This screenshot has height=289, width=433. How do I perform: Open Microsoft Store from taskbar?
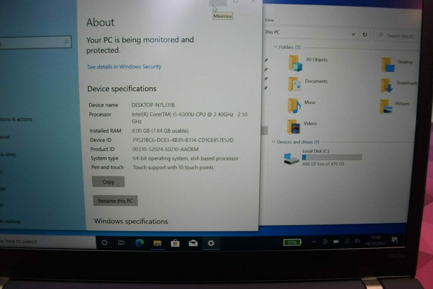(x=175, y=243)
